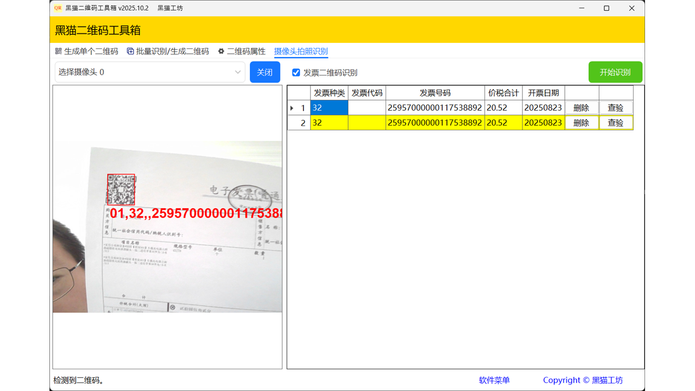695x391 pixels.
Task: Click the QR app icon in title bar
Action: coord(58,8)
